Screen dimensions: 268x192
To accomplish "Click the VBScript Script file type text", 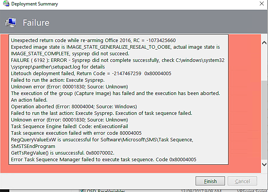I will [252, 191].
